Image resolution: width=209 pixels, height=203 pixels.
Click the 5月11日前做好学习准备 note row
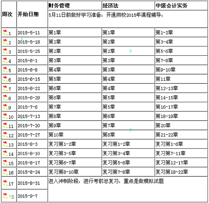click(x=128, y=19)
